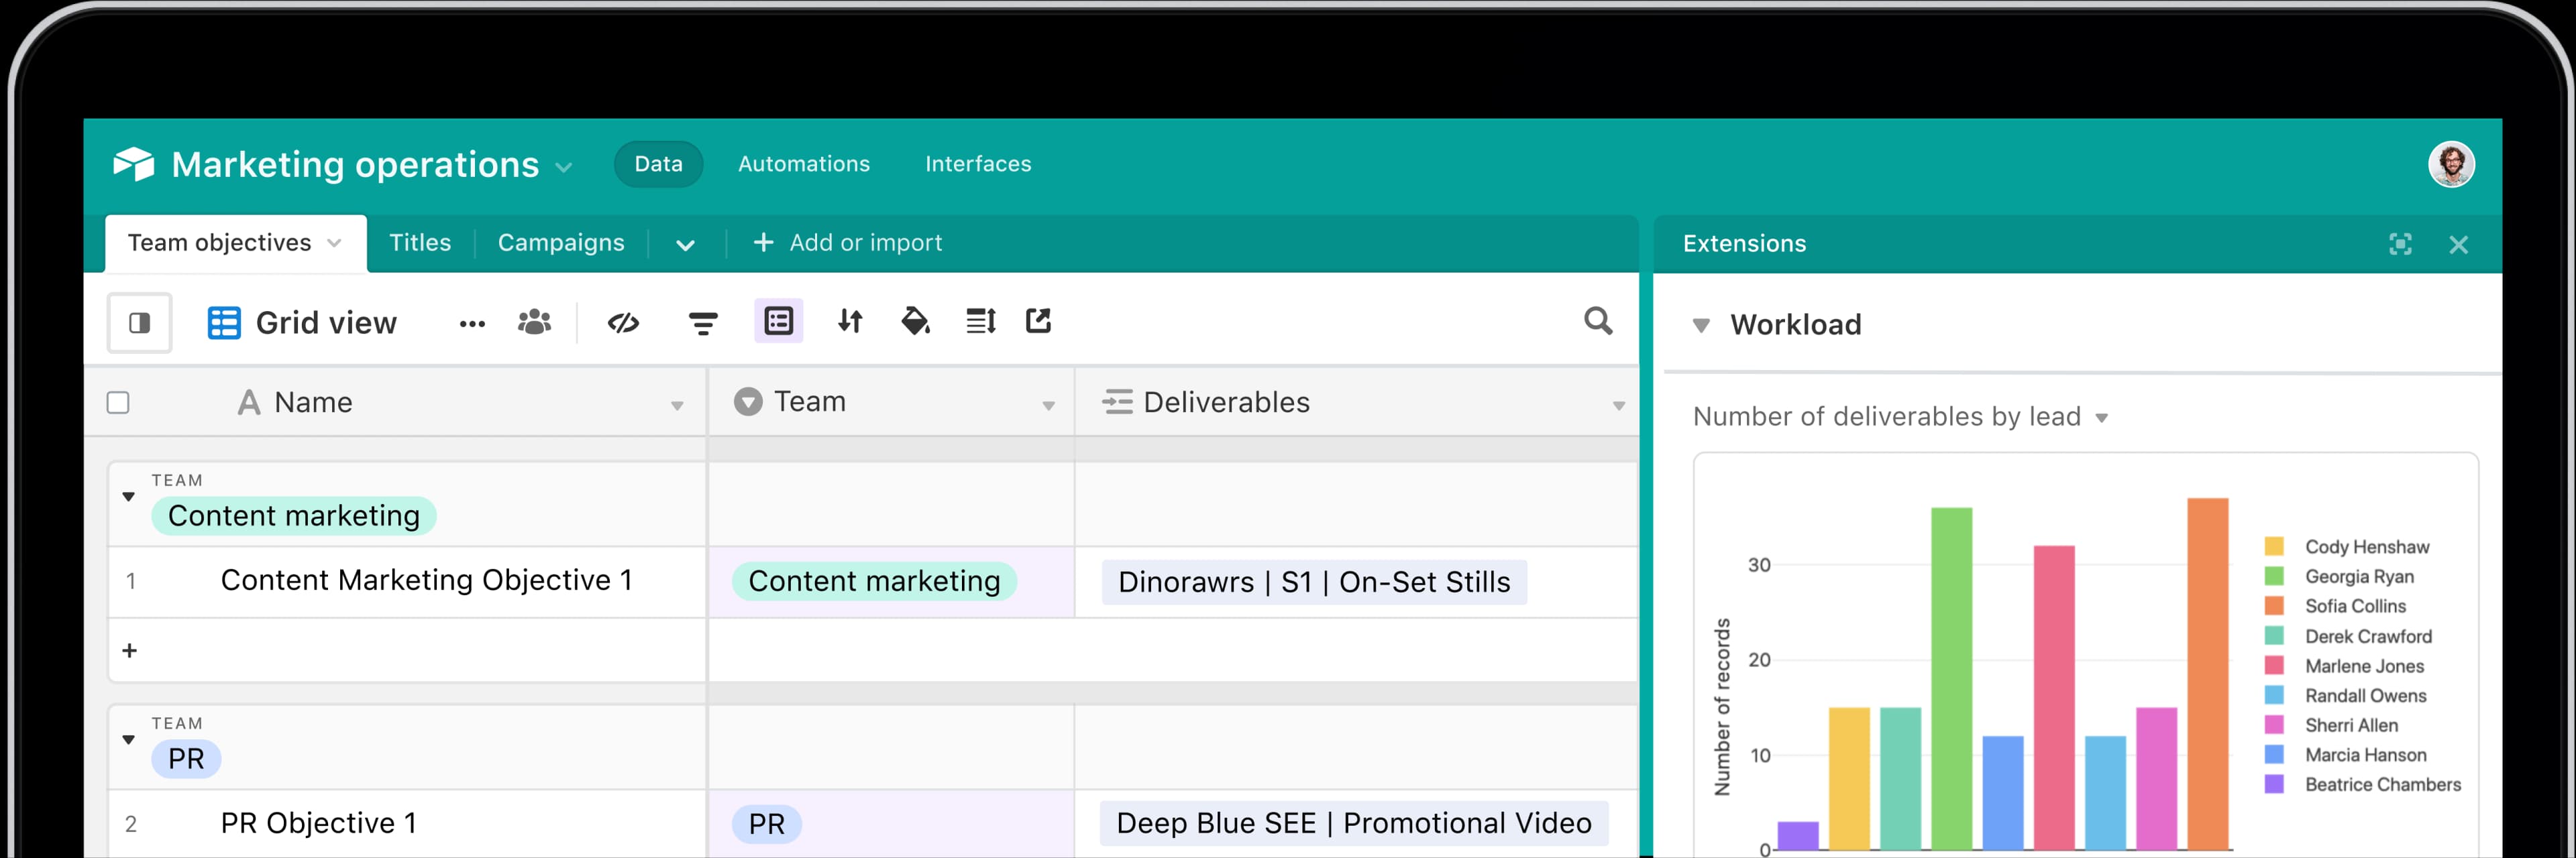Viewport: 2576px width, 858px height.
Task: Click the group records icon
Action: click(x=778, y=322)
